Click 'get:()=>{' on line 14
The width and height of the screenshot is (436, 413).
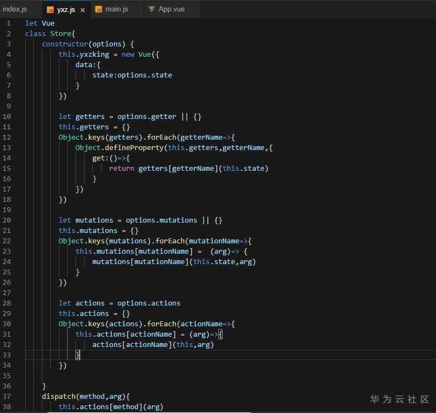[x=111, y=158]
